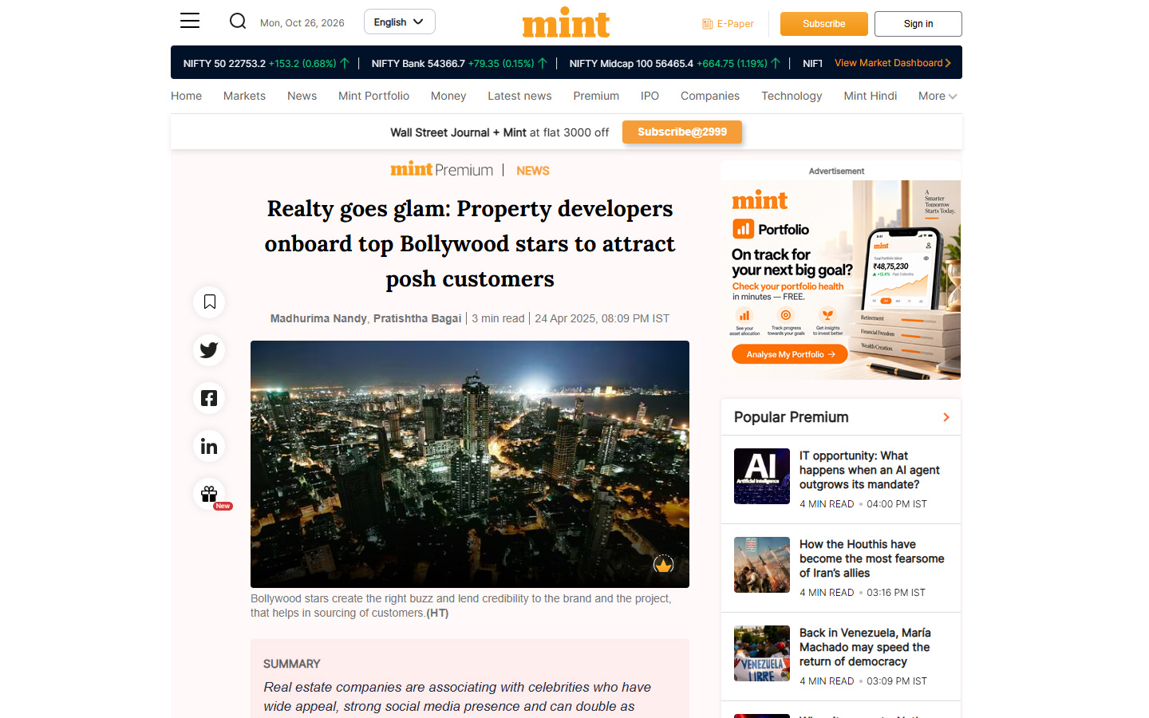Screen dimensions: 1149x718
Task: Share the article on LinkedIn
Action: point(209,446)
